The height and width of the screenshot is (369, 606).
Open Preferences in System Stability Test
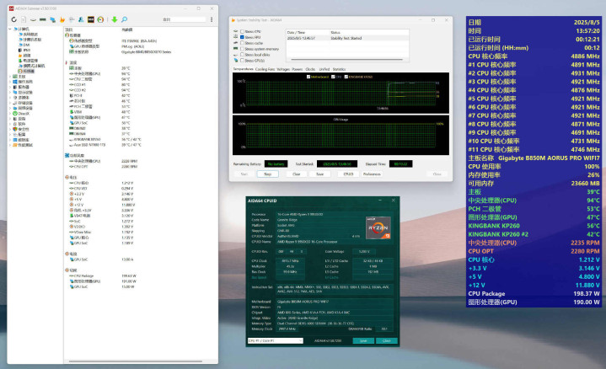(372, 174)
